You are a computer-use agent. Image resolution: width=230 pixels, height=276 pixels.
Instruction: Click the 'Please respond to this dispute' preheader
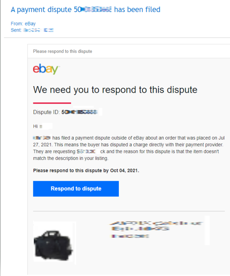pyautogui.click(x=63, y=51)
